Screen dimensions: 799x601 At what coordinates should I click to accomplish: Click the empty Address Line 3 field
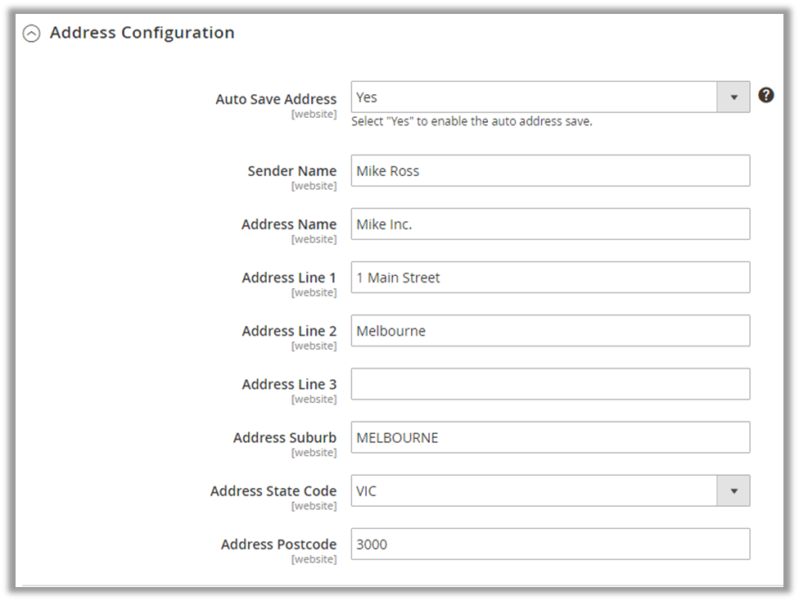tap(550, 384)
